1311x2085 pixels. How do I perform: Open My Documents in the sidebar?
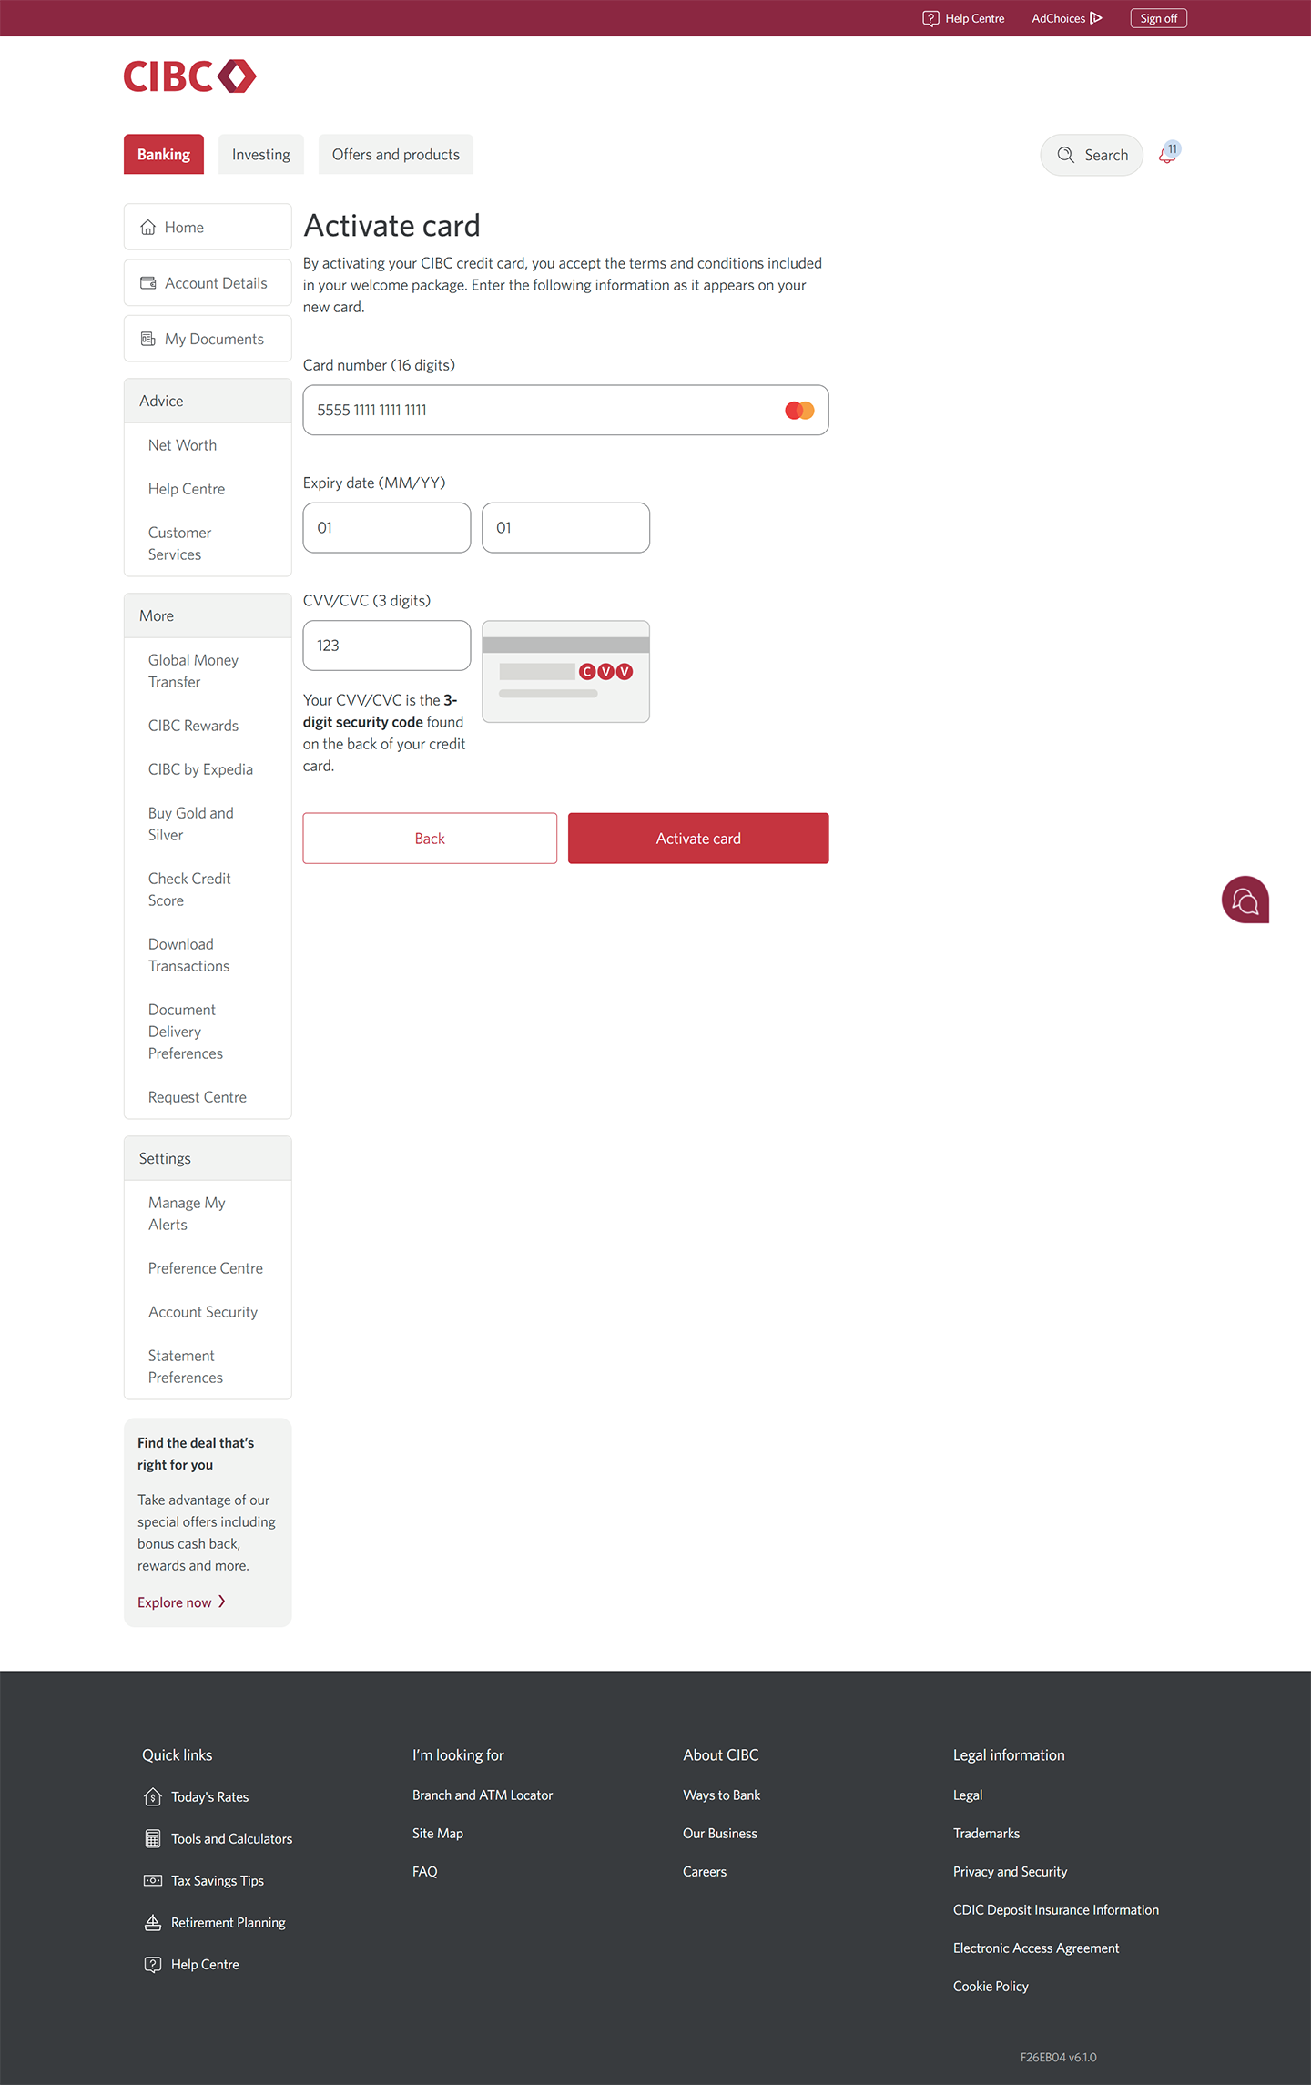coord(208,339)
